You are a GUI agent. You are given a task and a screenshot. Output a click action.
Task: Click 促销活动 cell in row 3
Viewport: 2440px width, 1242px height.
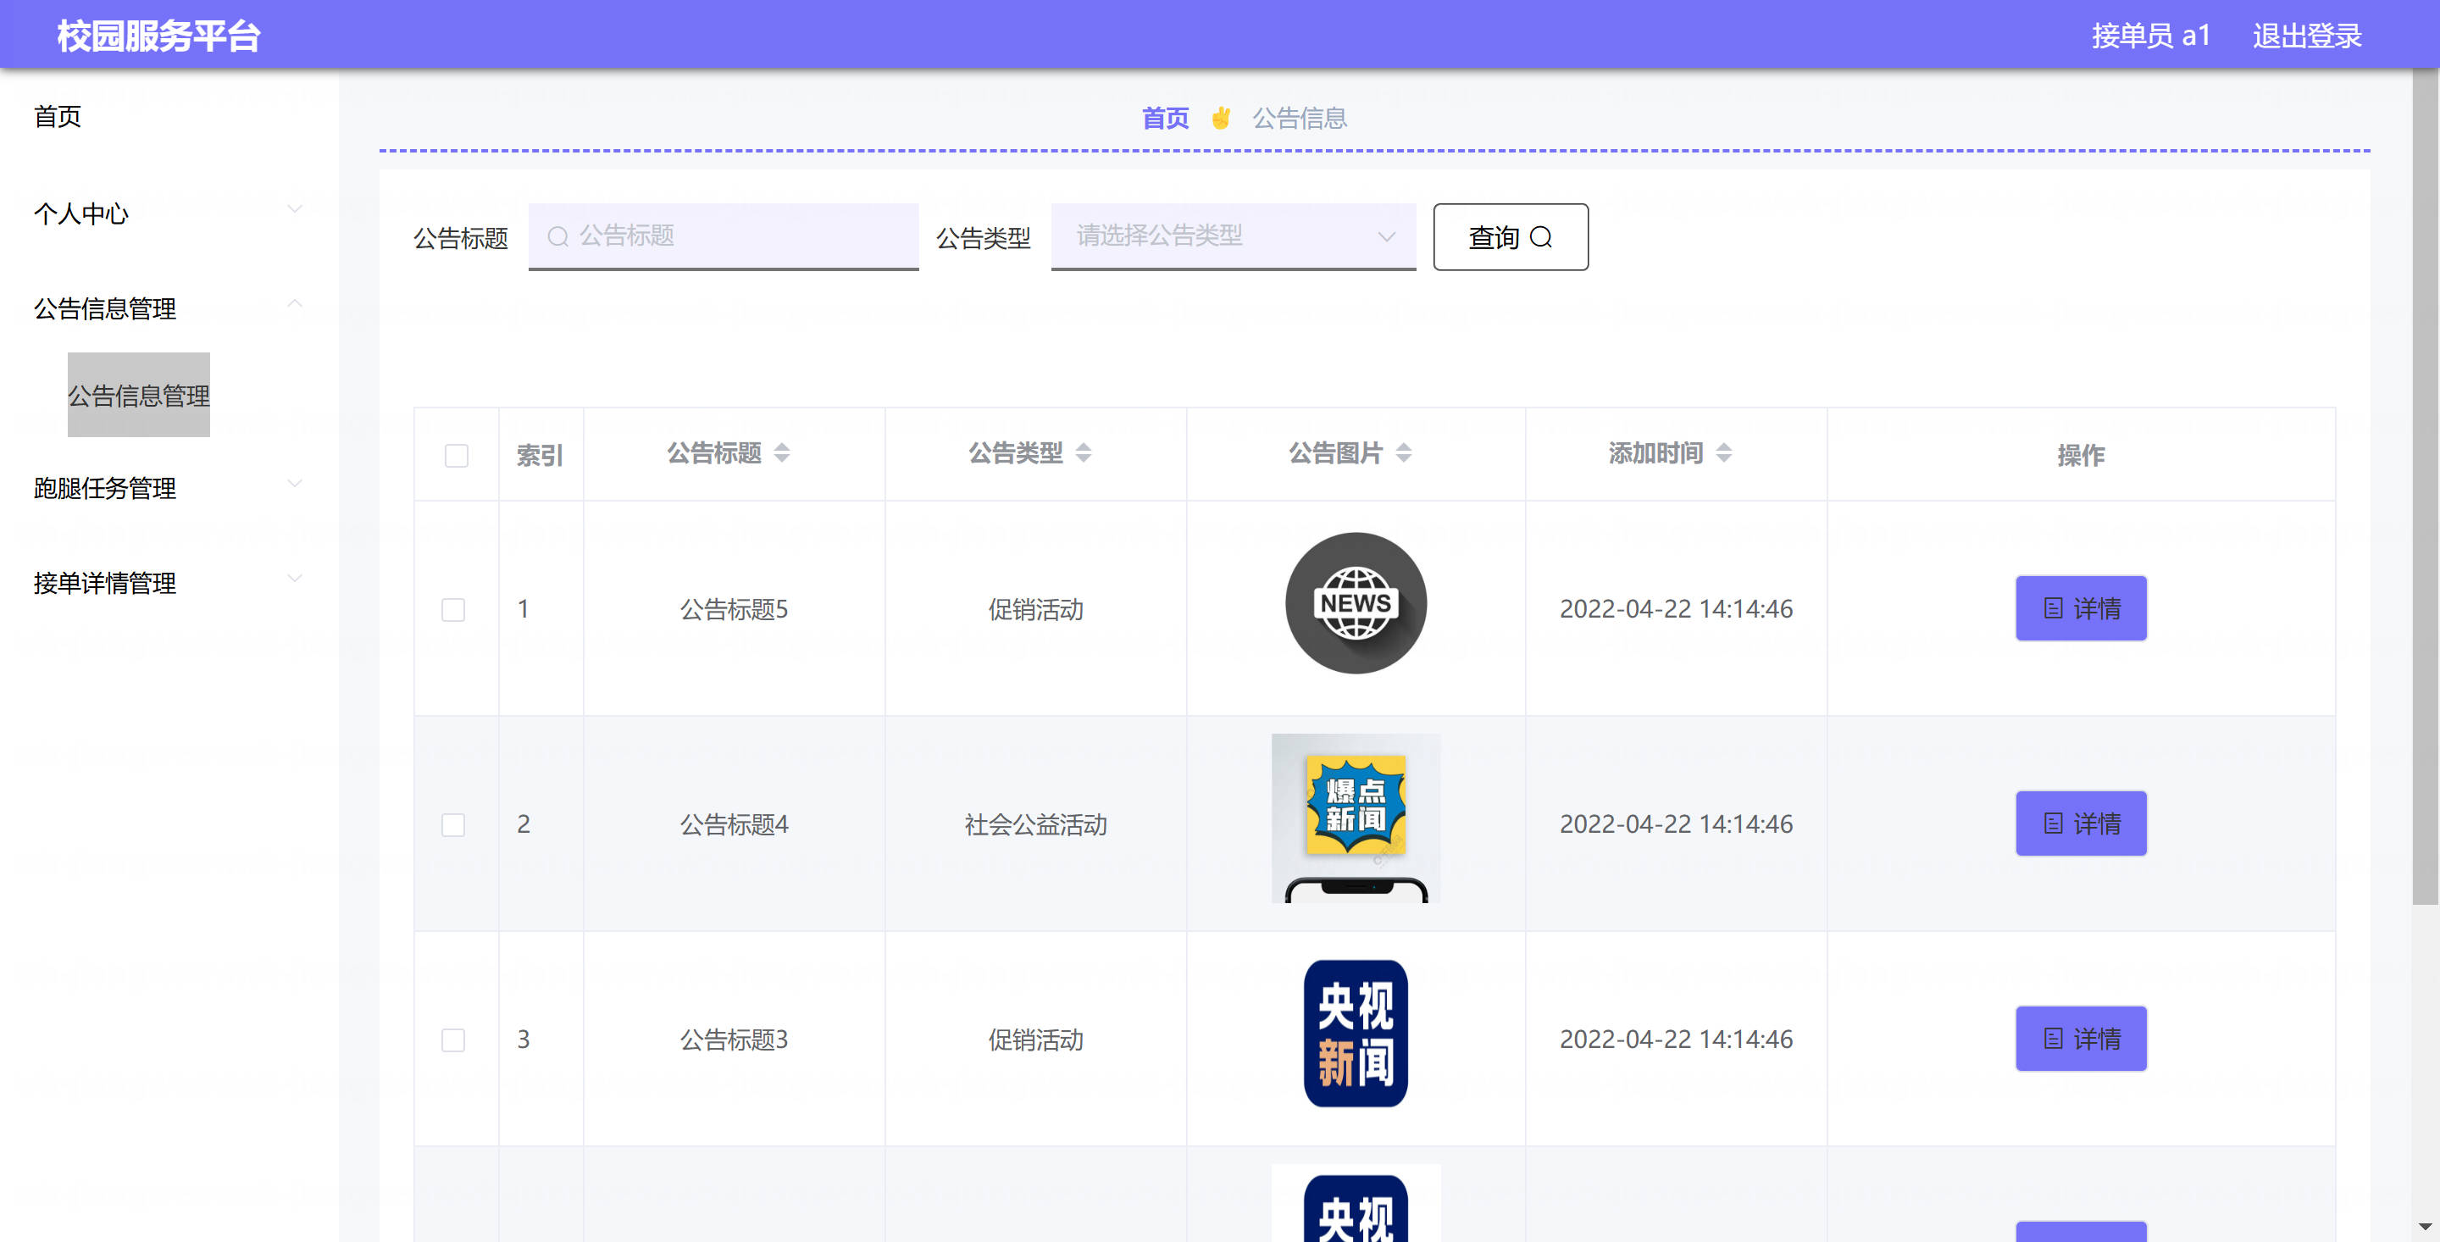(1035, 1040)
